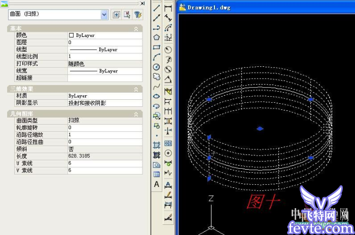This screenshot has height=235, width=355.
Task: Select the Circle draw tool
Action: click(157, 67)
